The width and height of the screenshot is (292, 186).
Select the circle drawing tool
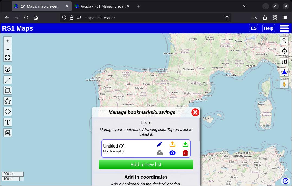[x=8, y=112]
